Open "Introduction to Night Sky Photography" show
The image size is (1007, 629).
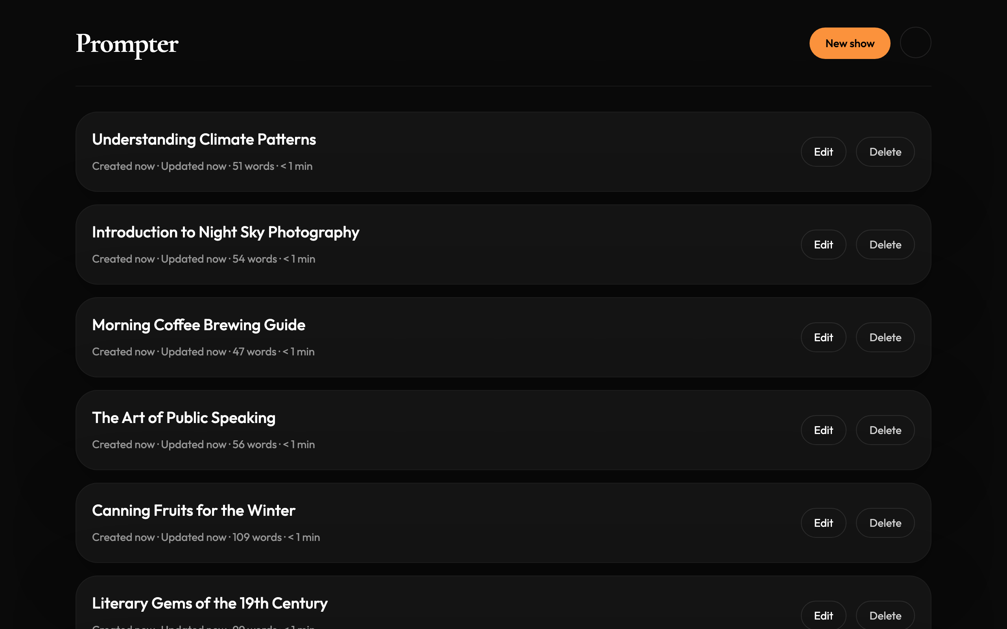point(225,232)
